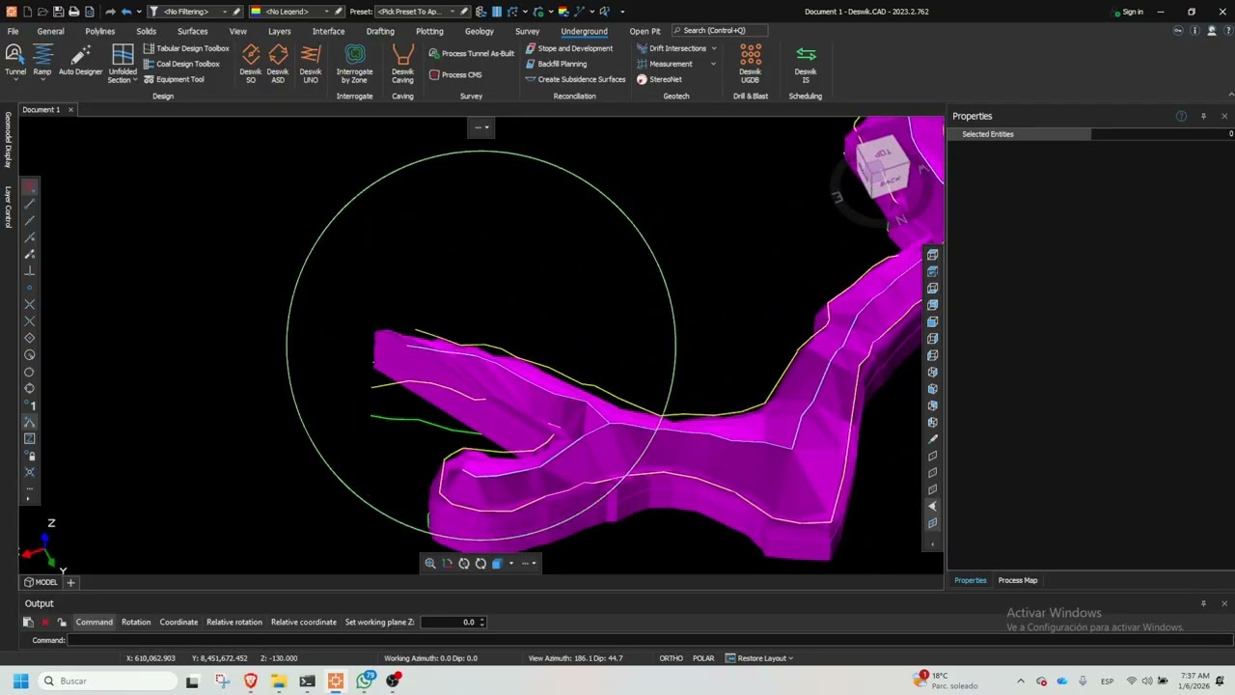
Task: Click the view cube in viewport
Action: (885, 166)
